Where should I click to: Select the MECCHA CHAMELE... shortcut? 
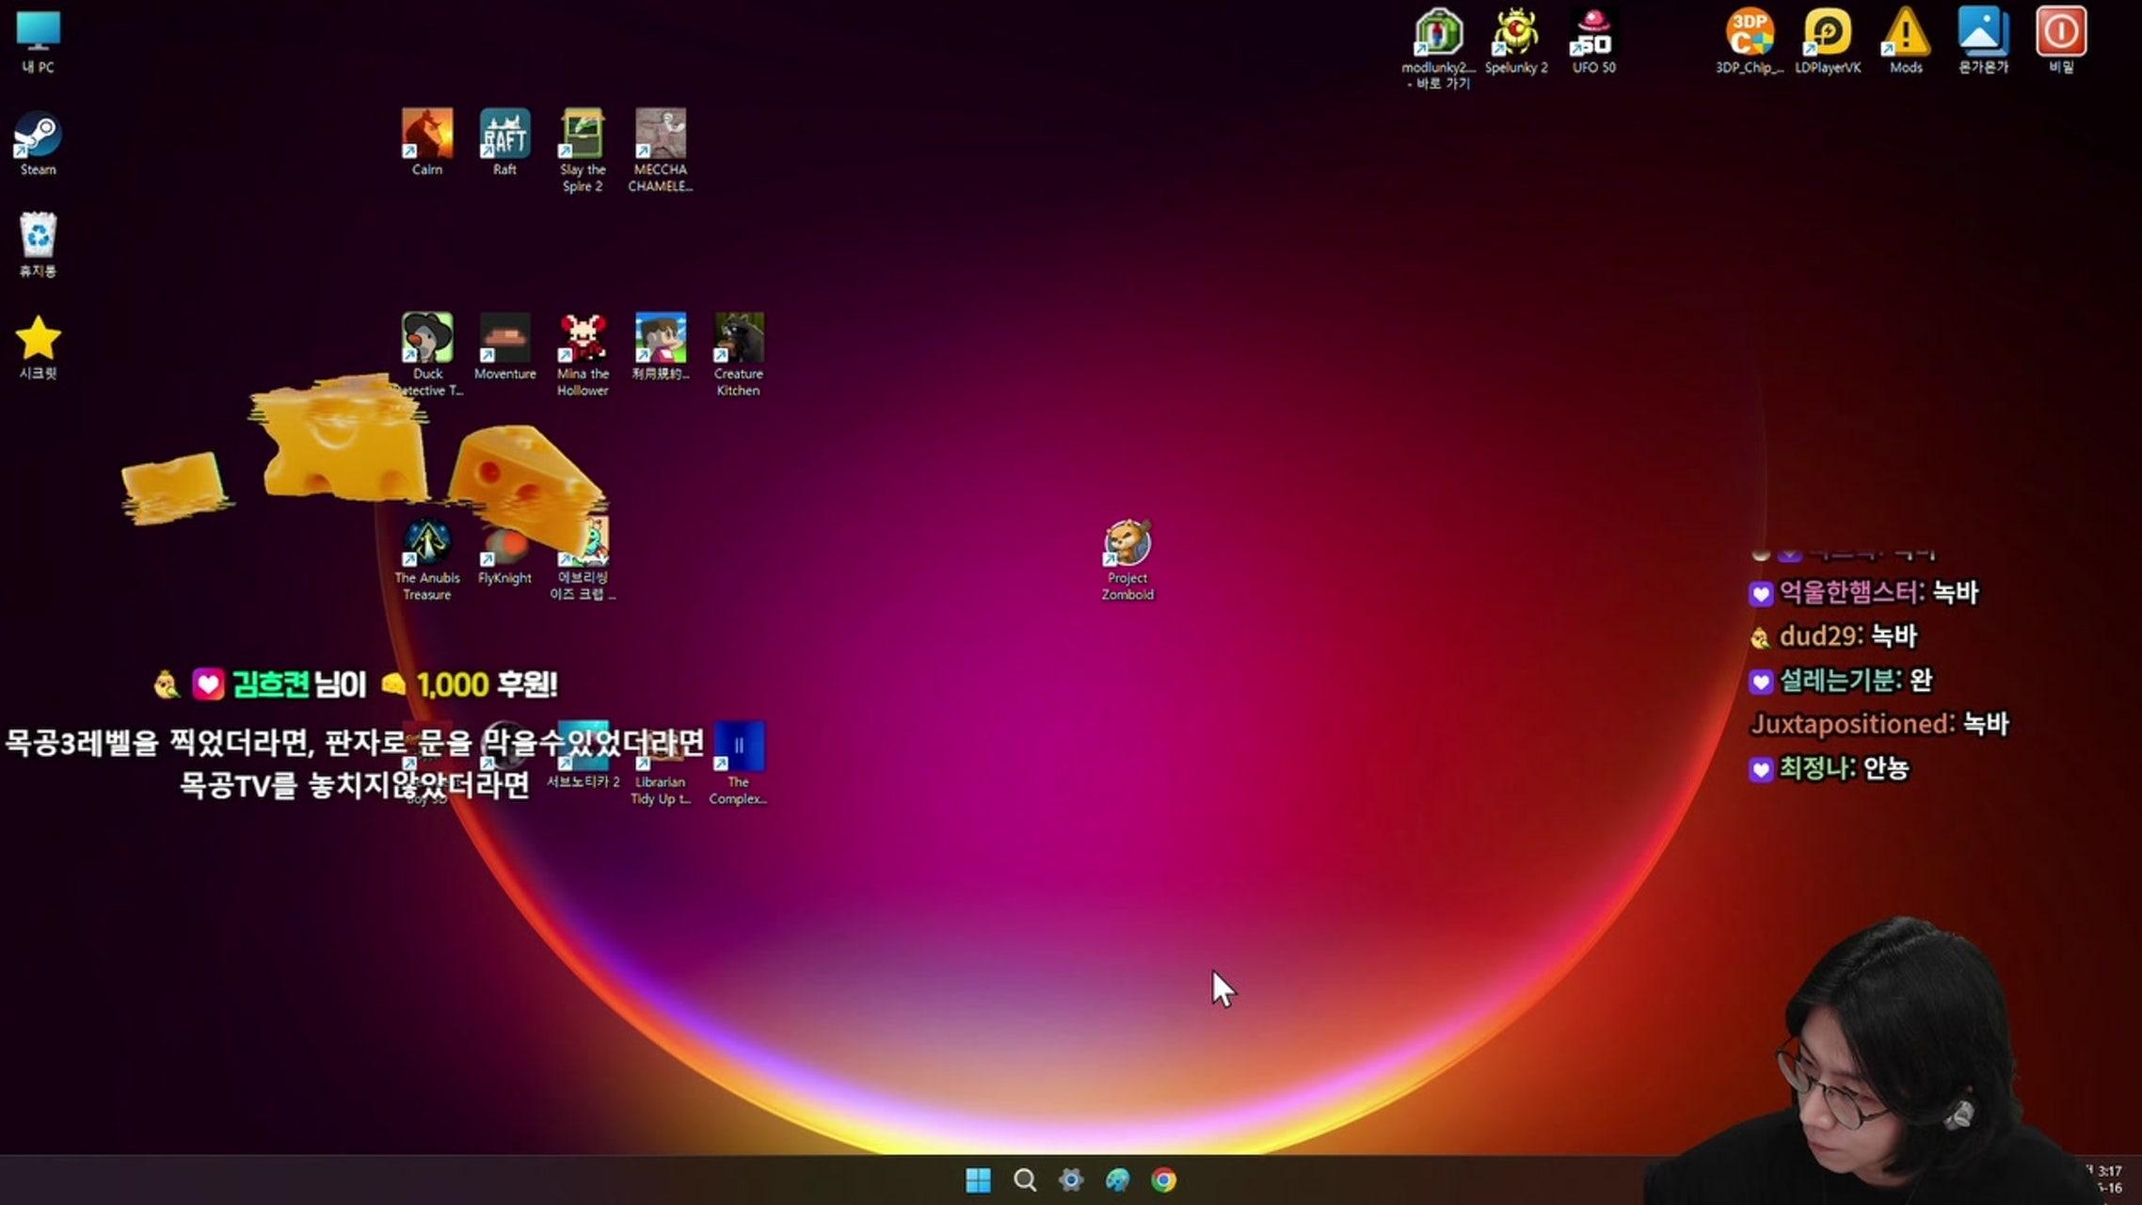coord(661,151)
